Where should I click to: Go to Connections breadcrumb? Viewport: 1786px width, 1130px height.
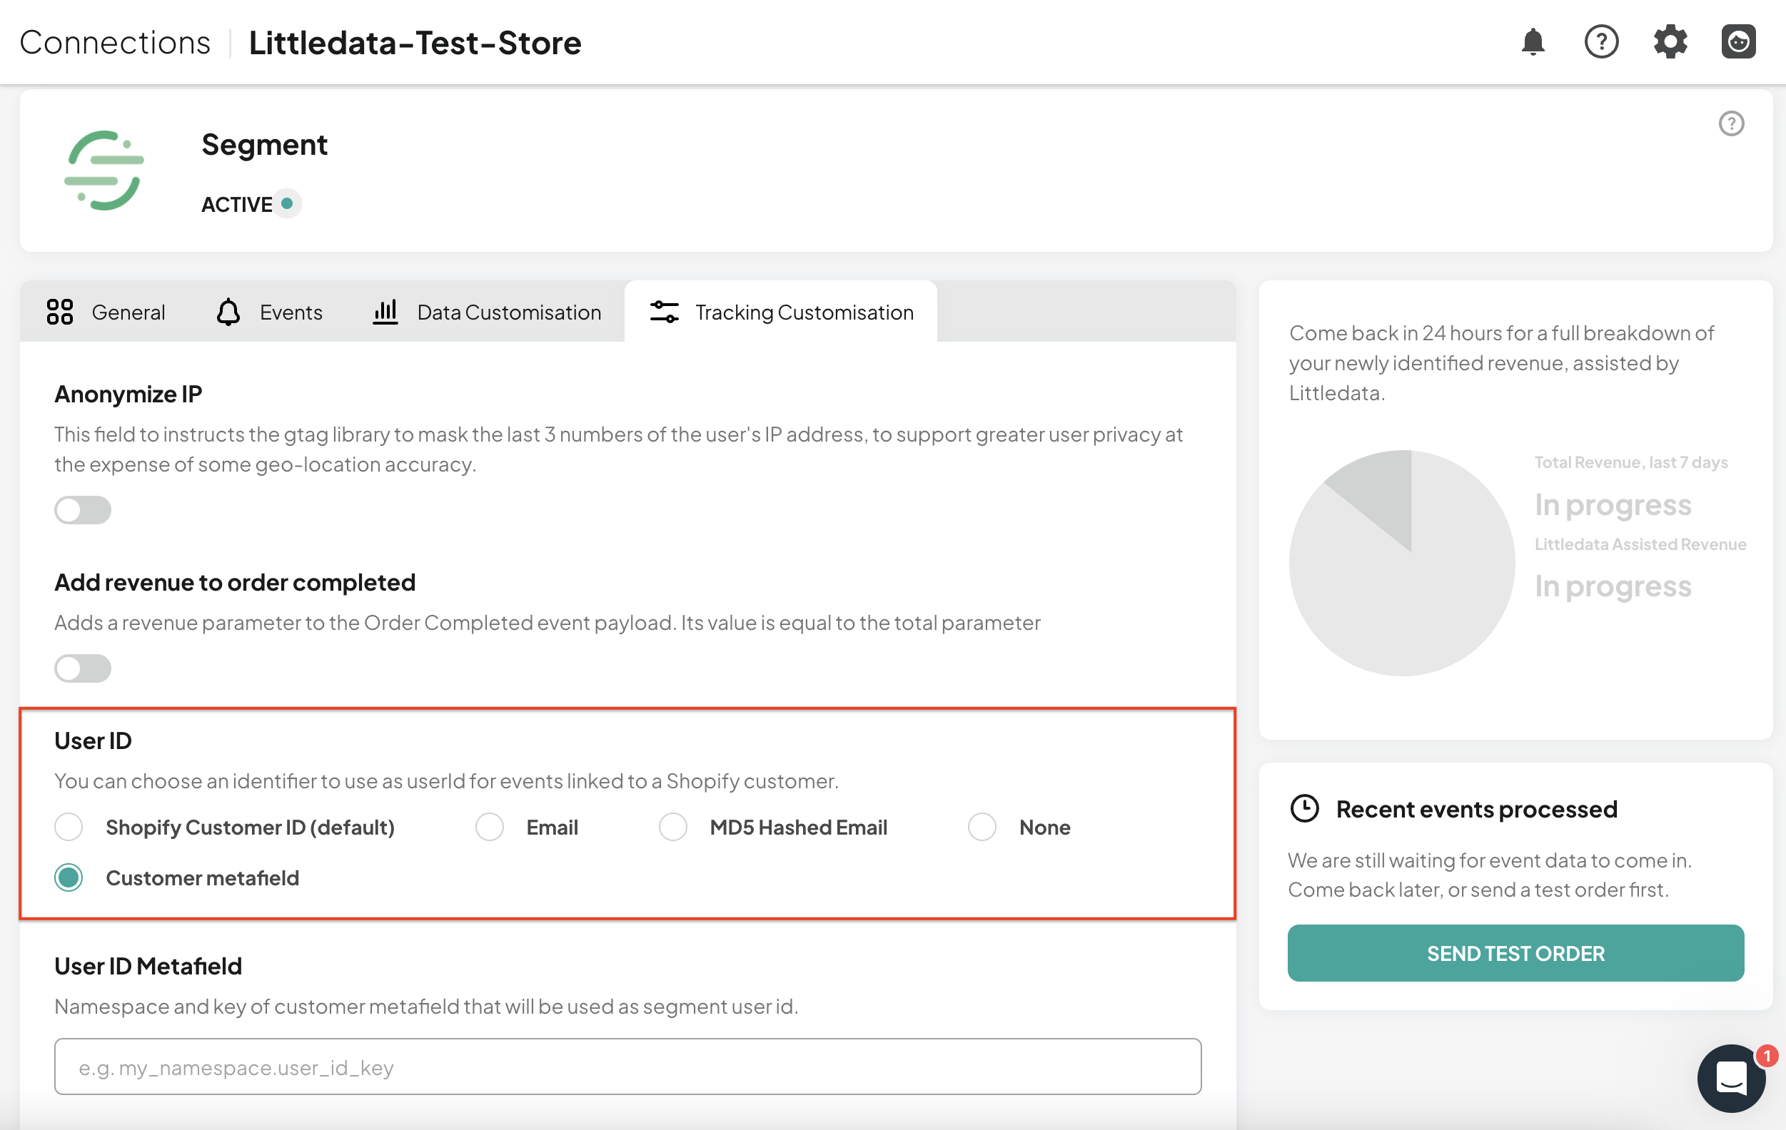(115, 43)
